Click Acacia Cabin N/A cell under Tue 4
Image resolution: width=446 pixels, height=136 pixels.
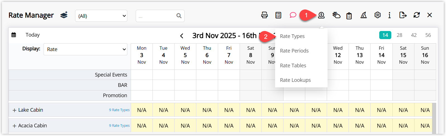(x=163, y=126)
